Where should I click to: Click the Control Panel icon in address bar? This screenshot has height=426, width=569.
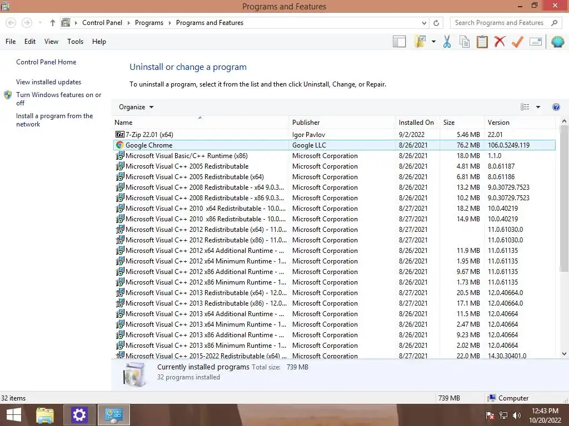coord(66,23)
